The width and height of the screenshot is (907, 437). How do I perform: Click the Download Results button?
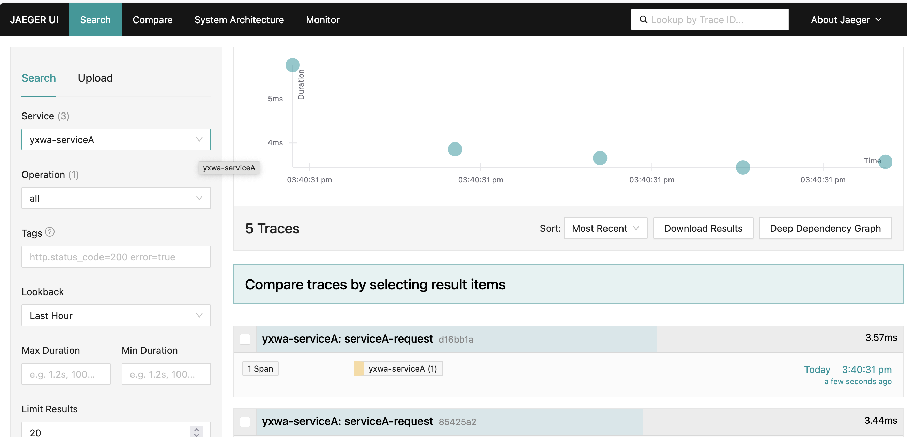click(x=703, y=228)
